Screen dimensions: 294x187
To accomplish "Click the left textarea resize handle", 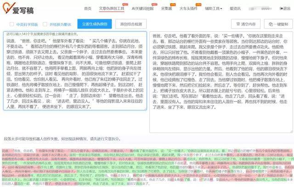I will pos(145,109).
